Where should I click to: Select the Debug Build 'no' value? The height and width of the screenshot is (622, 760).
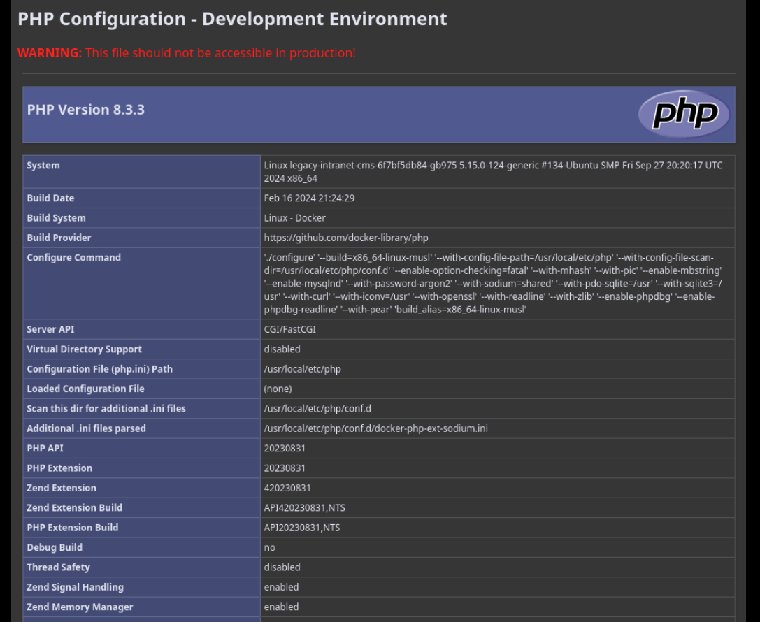coord(269,547)
